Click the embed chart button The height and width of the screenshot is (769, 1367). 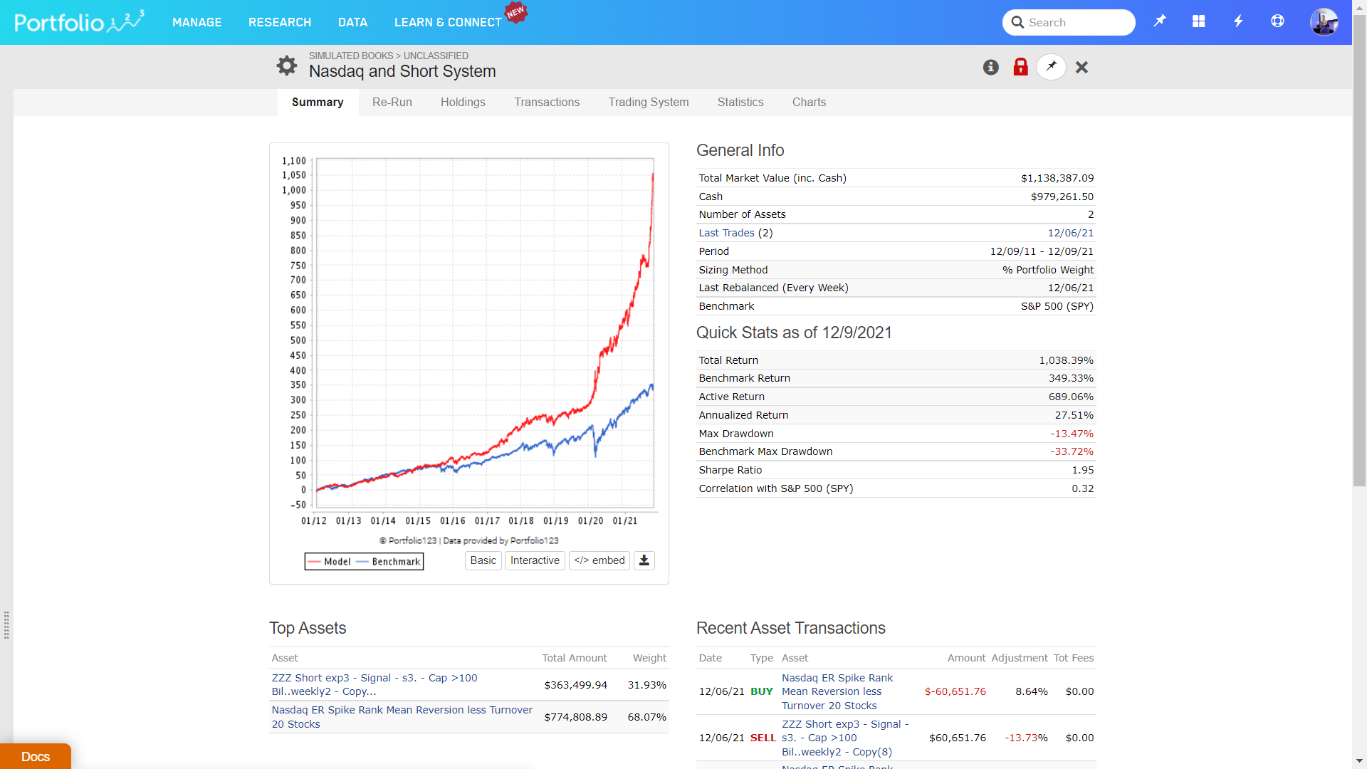point(599,560)
